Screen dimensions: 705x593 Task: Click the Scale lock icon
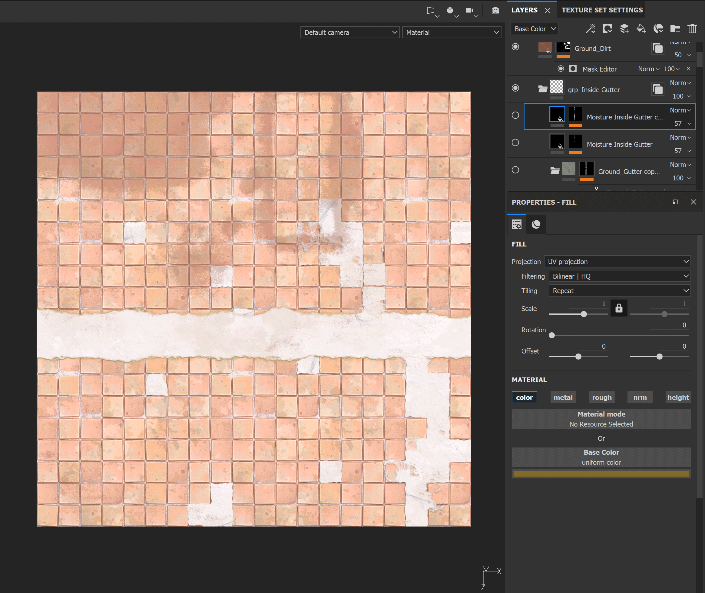tap(619, 308)
